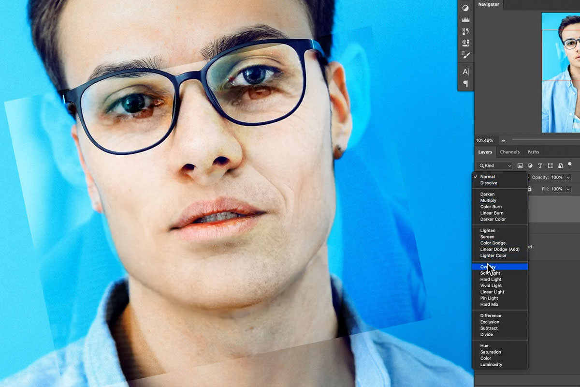
Task: Open the Paragraph panel icon
Action: 465,84
